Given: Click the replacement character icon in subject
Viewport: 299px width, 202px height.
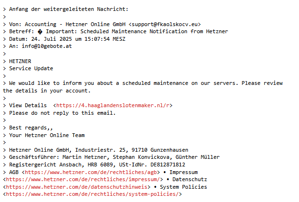Looking at the screenshot, I should 40,32.
